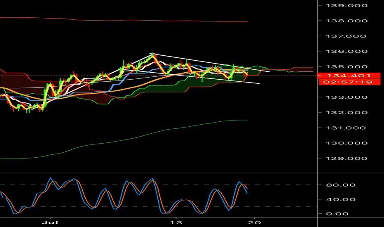This screenshot has height=227, width=384.
Task: Click the Jul date label on time axis
Action: (x=50, y=222)
